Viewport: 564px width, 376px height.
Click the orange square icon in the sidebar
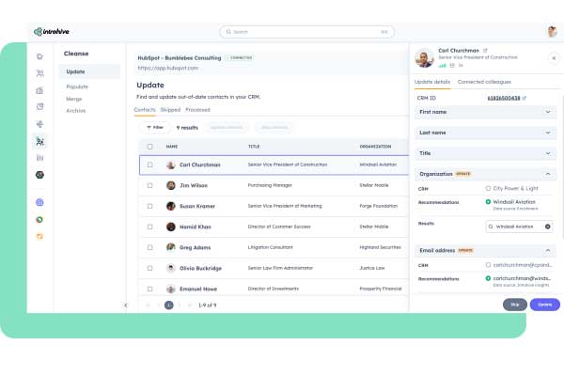[x=39, y=236]
